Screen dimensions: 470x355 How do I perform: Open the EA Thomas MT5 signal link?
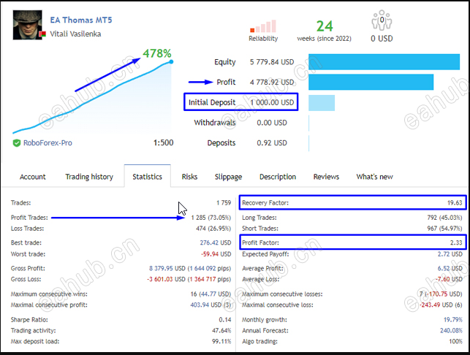pyautogui.click(x=81, y=20)
